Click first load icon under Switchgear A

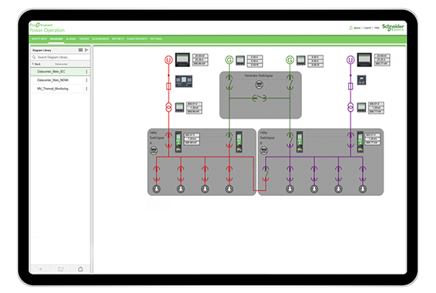click(x=156, y=189)
